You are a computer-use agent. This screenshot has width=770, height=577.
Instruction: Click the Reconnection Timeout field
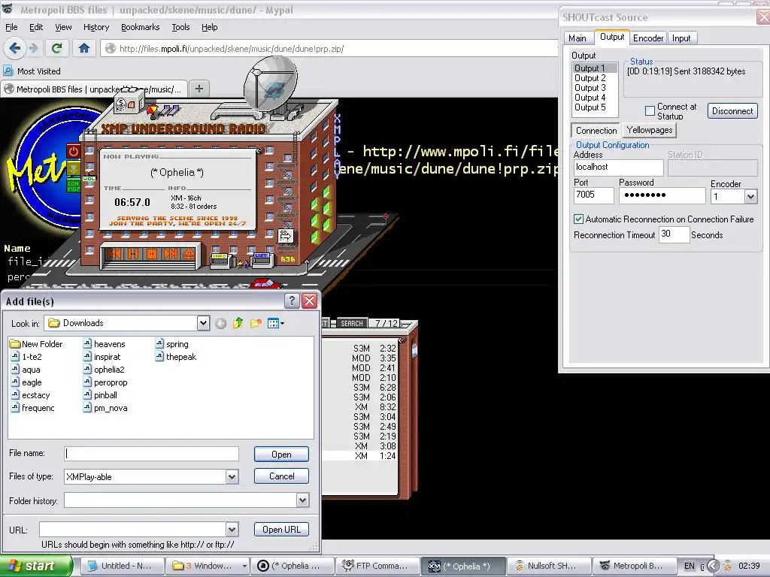(x=674, y=234)
